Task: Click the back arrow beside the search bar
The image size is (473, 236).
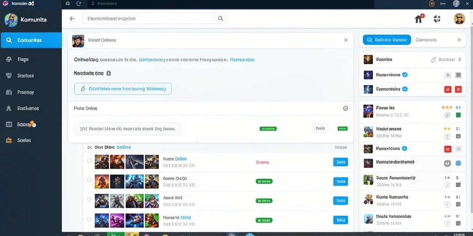Action: click(73, 18)
